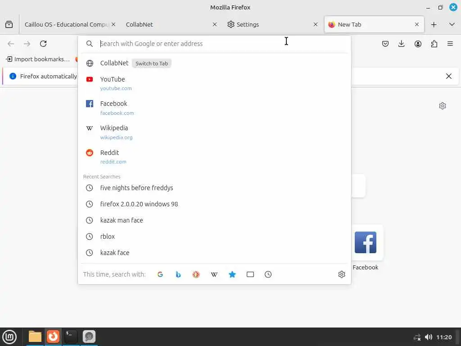Open new tab personalize gear icon
Image resolution: width=461 pixels, height=346 pixels.
click(x=443, y=105)
